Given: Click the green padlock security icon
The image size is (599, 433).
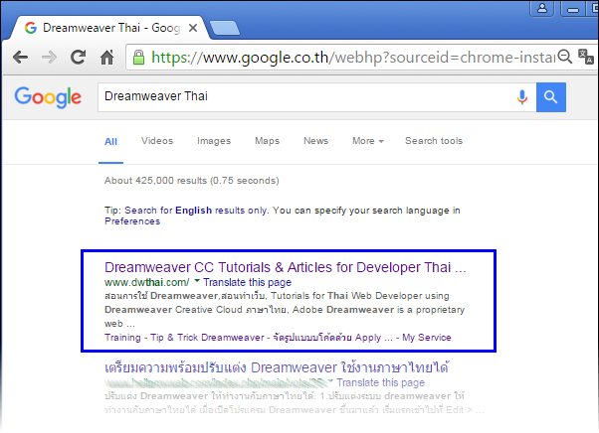Looking at the screenshot, I should 138,58.
